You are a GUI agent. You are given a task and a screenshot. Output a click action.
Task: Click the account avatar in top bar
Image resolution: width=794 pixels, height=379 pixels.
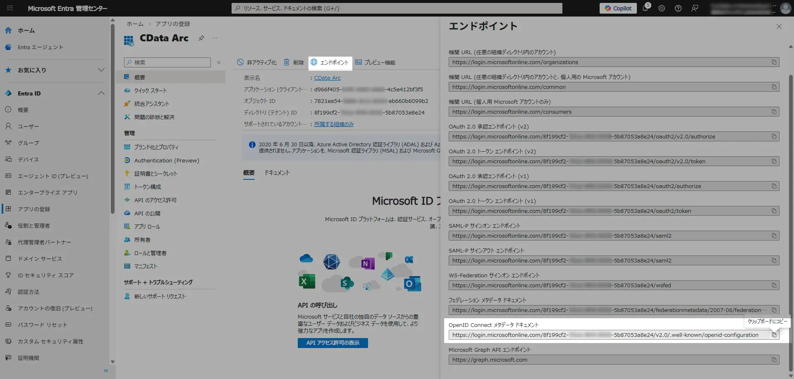click(x=785, y=8)
